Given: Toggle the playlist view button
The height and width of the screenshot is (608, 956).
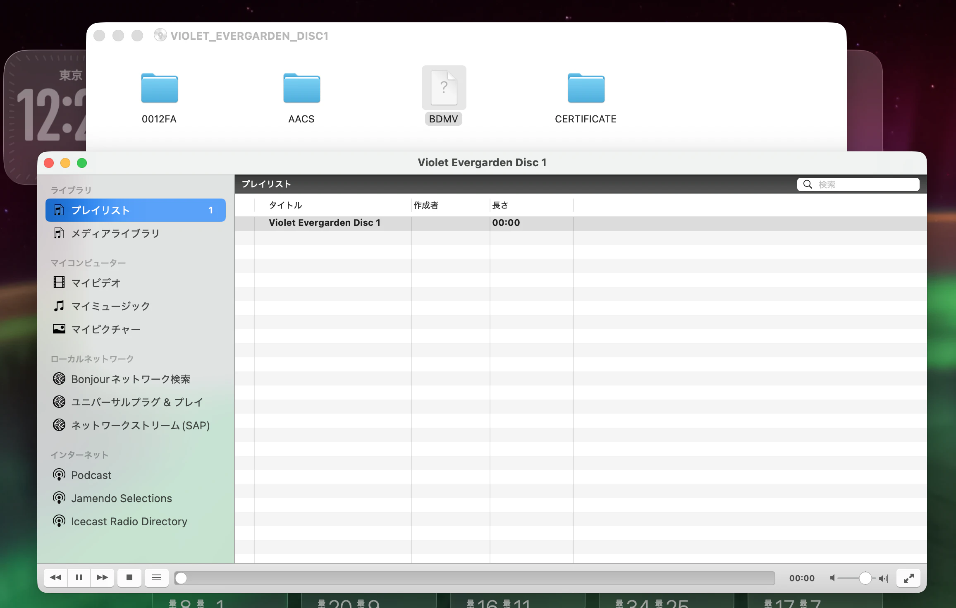Looking at the screenshot, I should tap(157, 578).
